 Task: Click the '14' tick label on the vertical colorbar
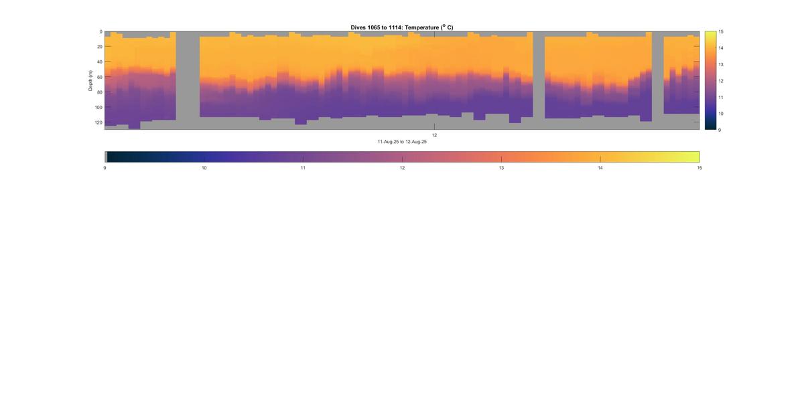click(x=721, y=48)
